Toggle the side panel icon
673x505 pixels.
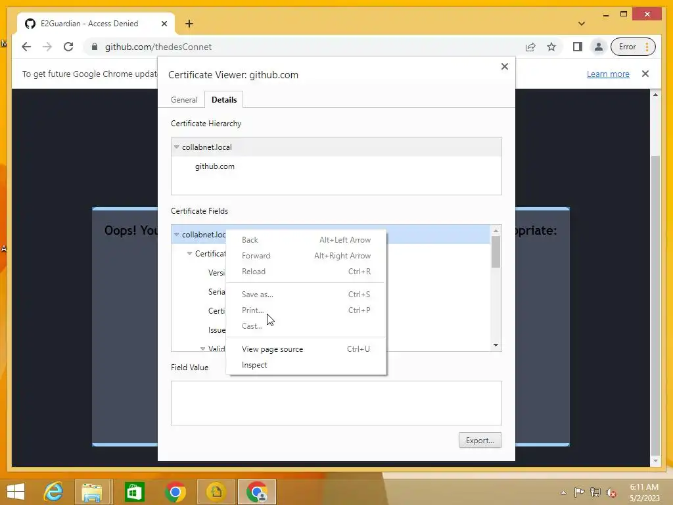pos(578,47)
